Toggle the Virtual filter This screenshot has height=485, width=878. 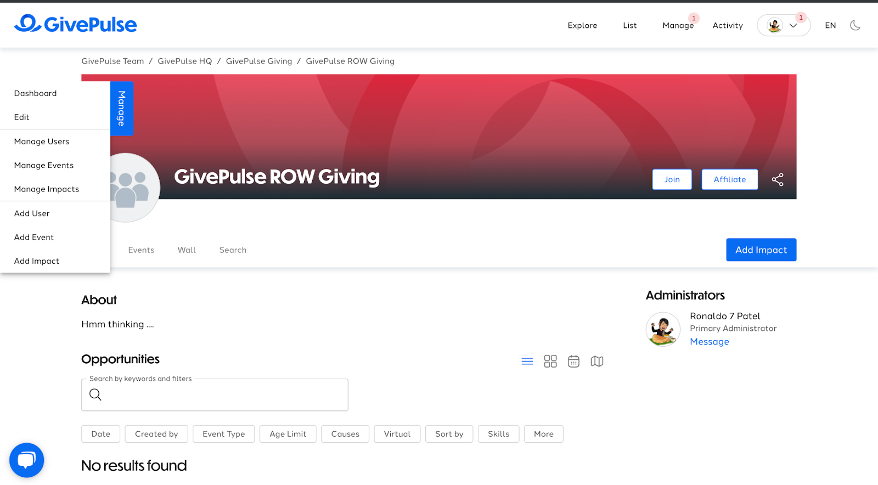click(x=397, y=434)
